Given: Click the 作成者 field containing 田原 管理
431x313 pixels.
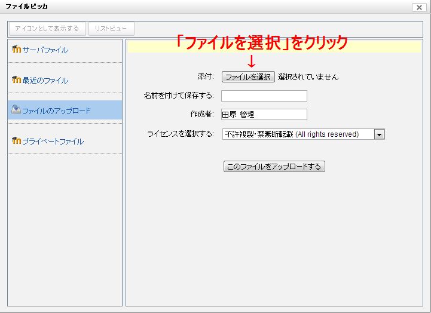Looking at the screenshot, I should 264,115.
